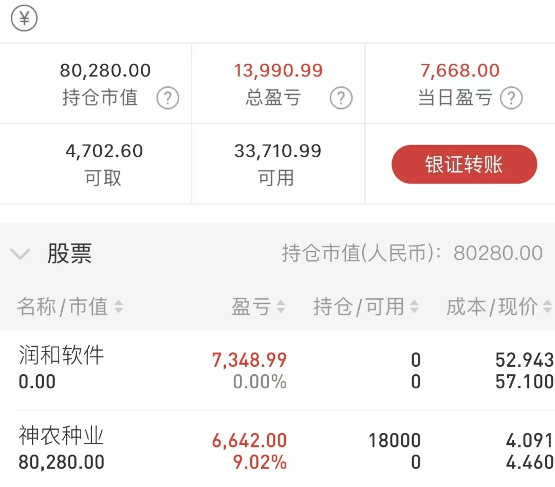Tap 持仓市值(人民币) summary text
Viewport: 555px width, 487px height.
[x=412, y=253]
